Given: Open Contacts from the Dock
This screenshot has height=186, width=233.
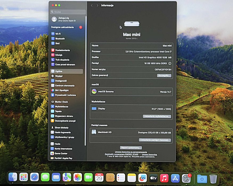Looking at the screenshot, I should [110, 177].
